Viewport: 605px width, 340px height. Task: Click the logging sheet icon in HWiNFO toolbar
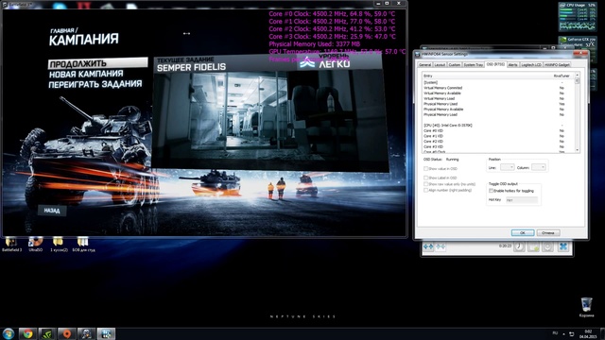click(x=533, y=246)
